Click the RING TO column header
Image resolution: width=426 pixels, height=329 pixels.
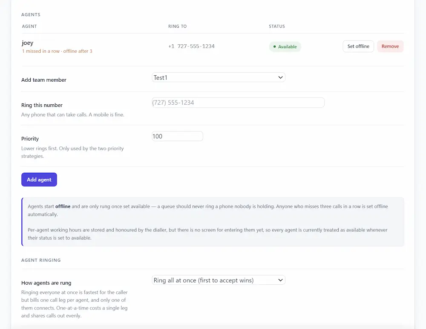pyautogui.click(x=177, y=26)
